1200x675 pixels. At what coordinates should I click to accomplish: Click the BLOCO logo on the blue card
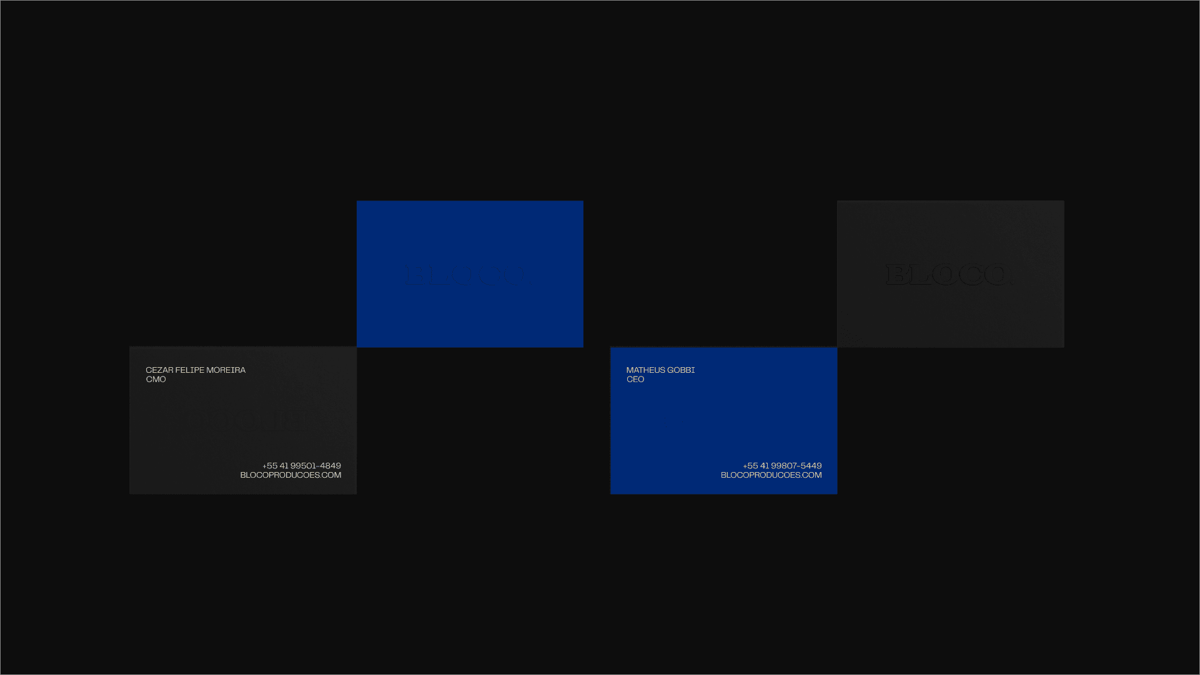coord(467,274)
